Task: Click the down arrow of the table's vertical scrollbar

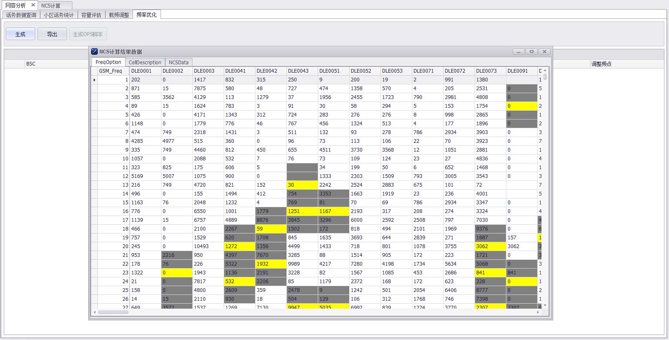Action: (545, 305)
